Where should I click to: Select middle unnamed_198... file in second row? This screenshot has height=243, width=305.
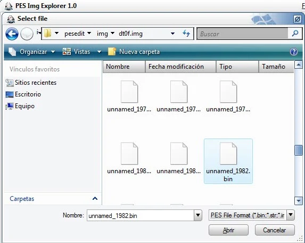click(x=178, y=158)
